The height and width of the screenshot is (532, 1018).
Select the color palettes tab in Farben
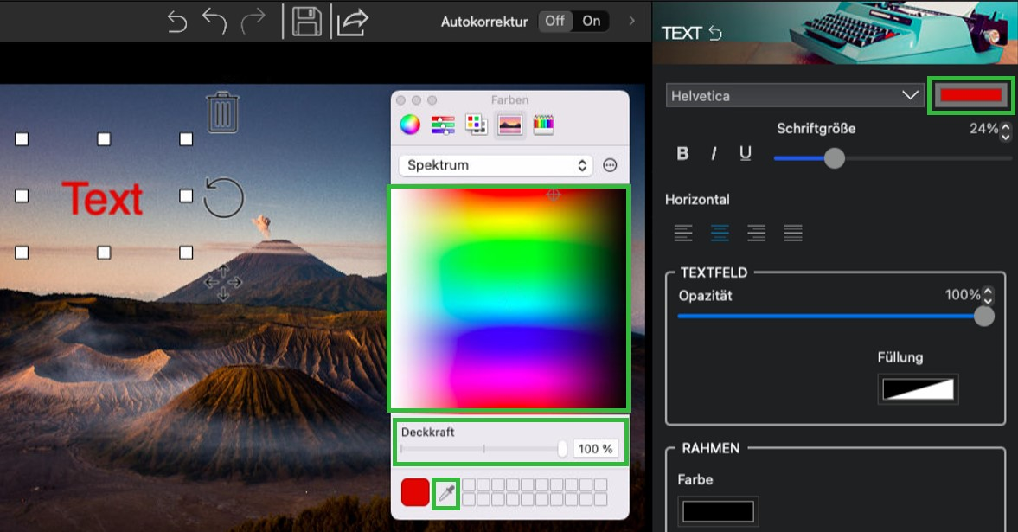click(x=476, y=124)
